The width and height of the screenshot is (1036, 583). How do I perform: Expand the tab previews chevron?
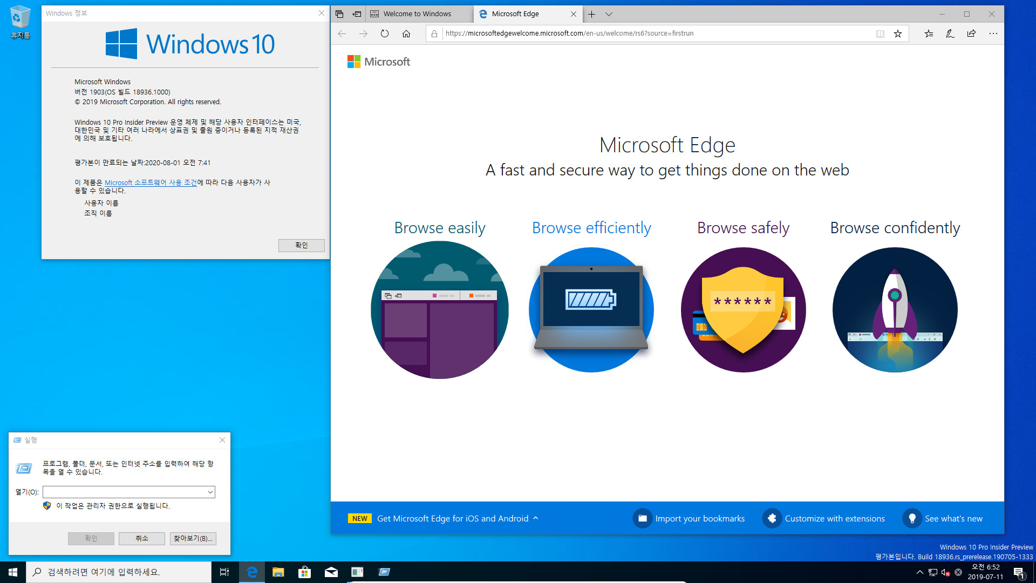[609, 14]
